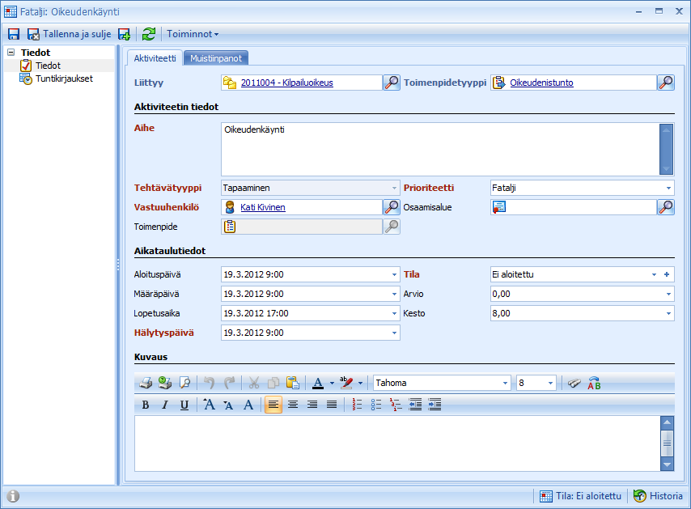Switch to the Muistiinpanot tab
This screenshot has height=509, width=691.
(x=216, y=58)
